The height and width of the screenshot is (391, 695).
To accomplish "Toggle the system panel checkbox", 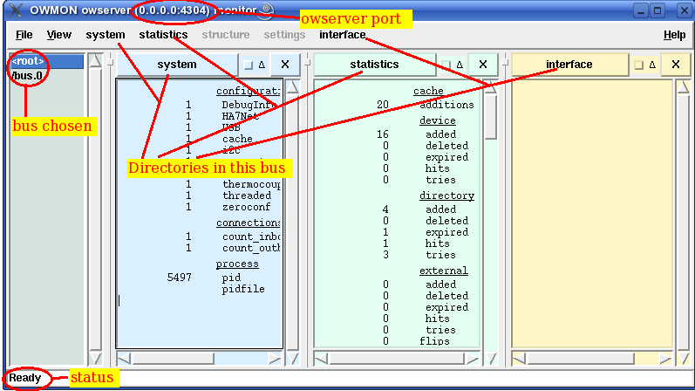I will (x=249, y=65).
